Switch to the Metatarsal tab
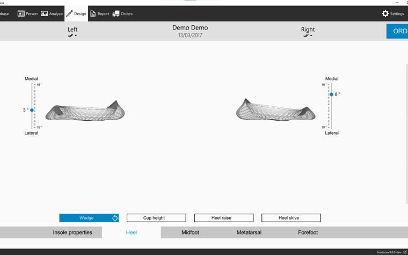Image resolution: width=408 pixels, height=255 pixels. (x=249, y=232)
